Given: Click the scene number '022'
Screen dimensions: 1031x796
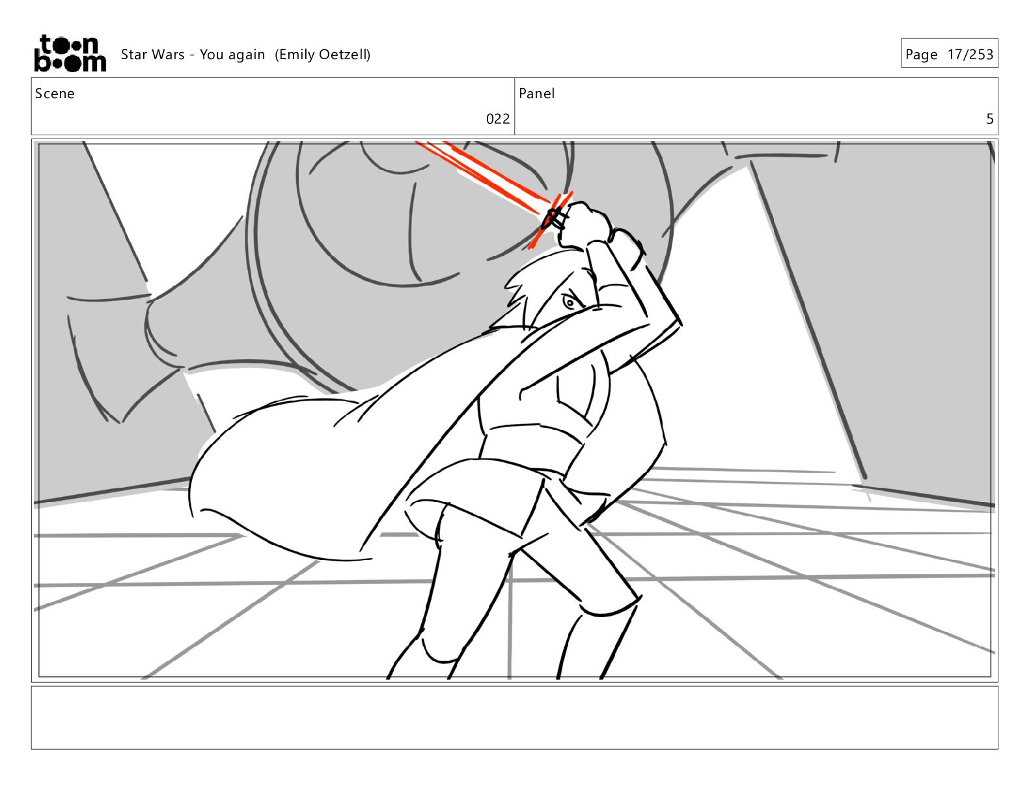Looking at the screenshot, I should pyautogui.click(x=498, y=119).
